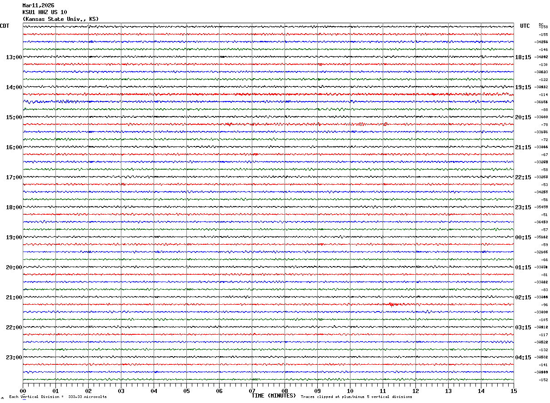This screenshot has width=550, height=403.
Task: Click the 13:00 CDT time label
Action: click(14, 57)
